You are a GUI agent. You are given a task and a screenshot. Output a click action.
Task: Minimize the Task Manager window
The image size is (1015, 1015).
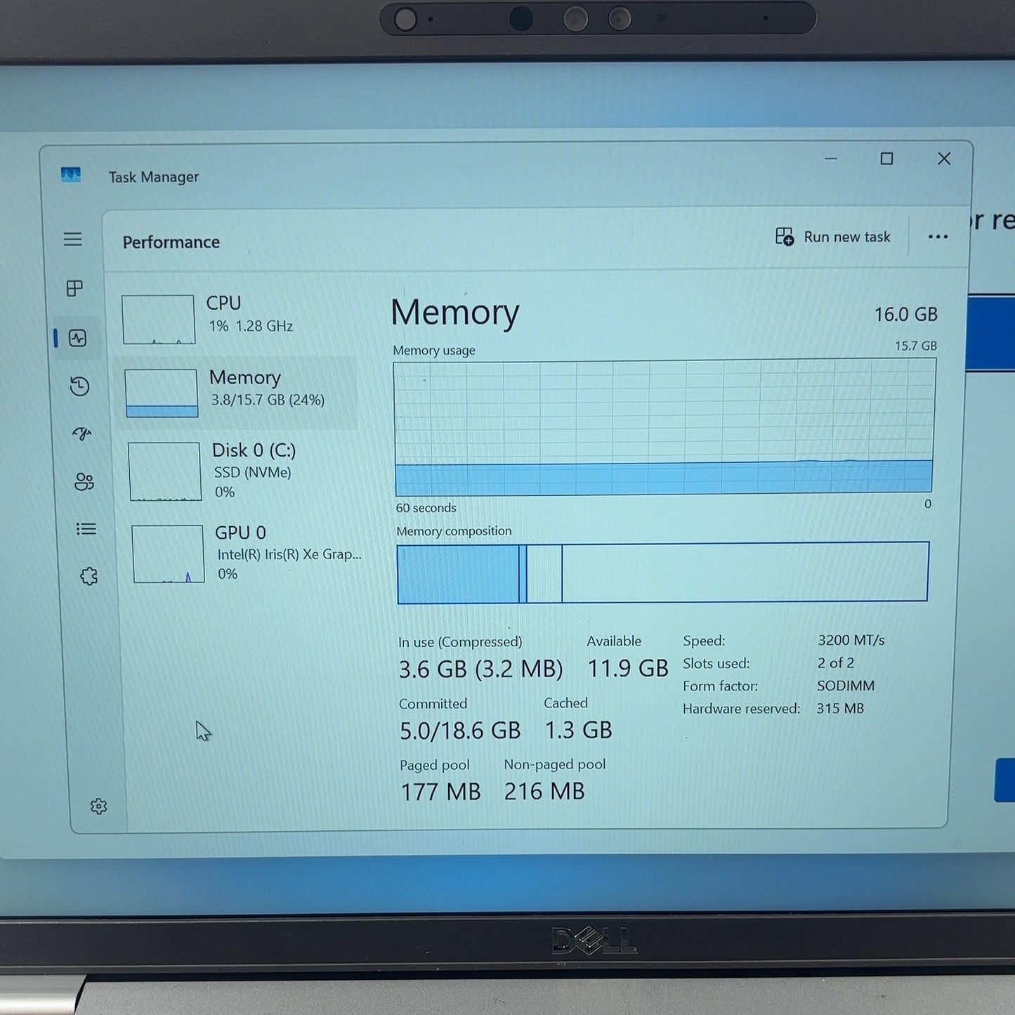(x=831, y=159)
